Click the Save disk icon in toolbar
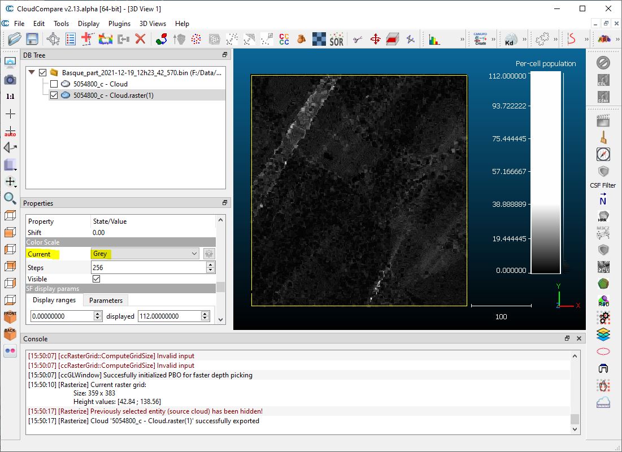622x452 pixels. tap(32, 39)
